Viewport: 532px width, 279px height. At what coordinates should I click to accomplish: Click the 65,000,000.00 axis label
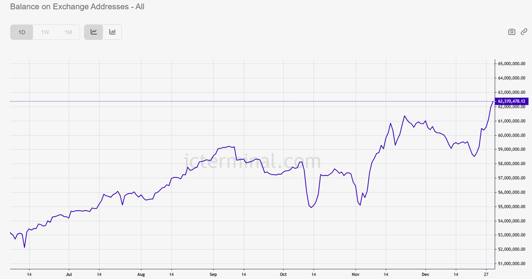click(x=512, y=64)
